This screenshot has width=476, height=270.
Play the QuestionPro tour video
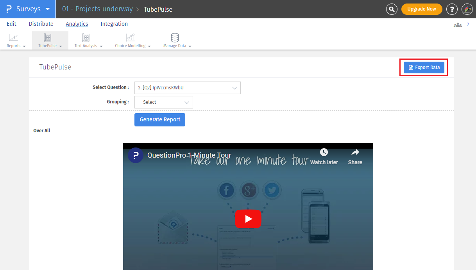(x=248, y=219)
